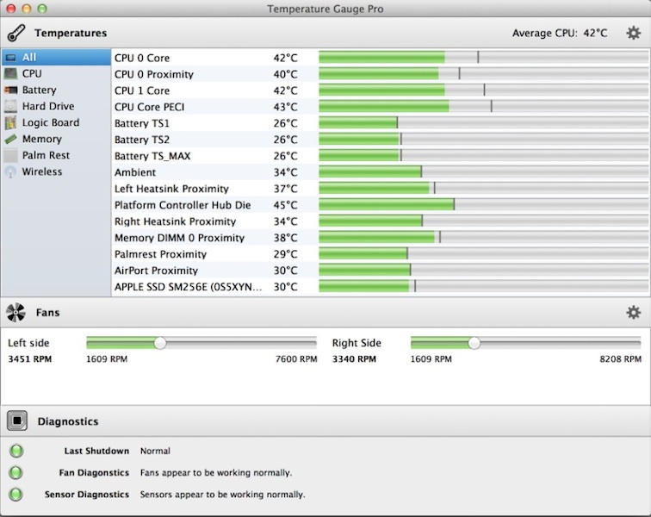Click the thermometer Temperatures icon
The height and width of the screenshot is (517, 651).
(x=15, y=34)
